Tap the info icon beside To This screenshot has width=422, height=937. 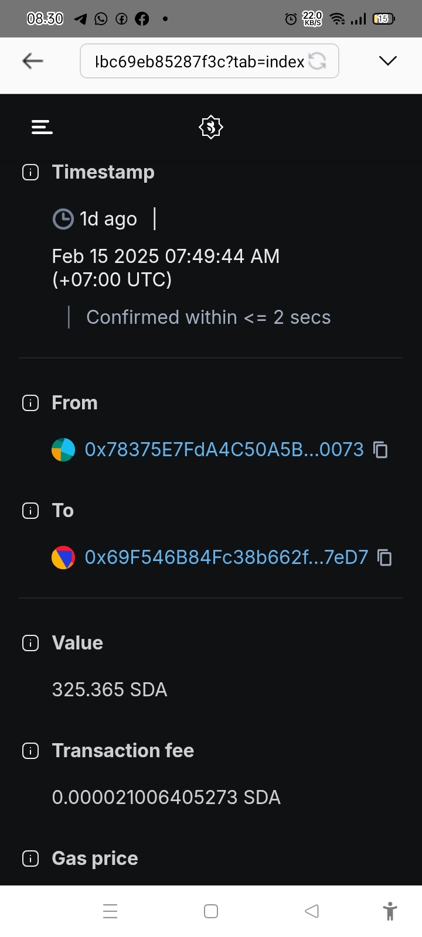point(30,511)
